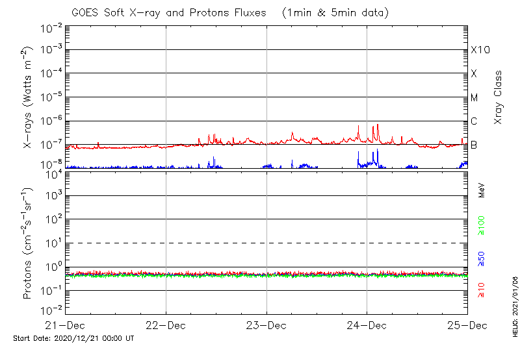Click the 23-Dec date axis label

(x=266, y=325)
